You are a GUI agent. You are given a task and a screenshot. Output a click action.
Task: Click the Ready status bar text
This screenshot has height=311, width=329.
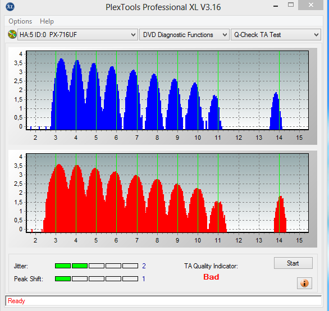pos(16,301)
